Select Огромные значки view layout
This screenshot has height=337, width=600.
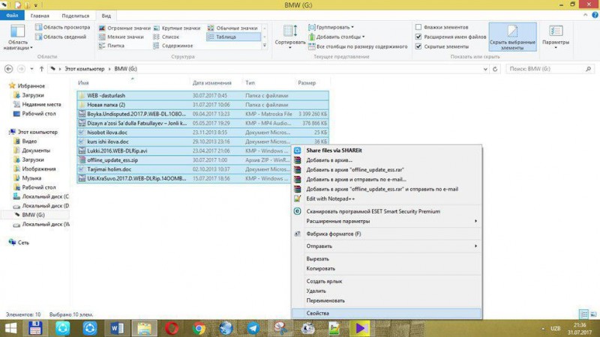coord(124,28)
